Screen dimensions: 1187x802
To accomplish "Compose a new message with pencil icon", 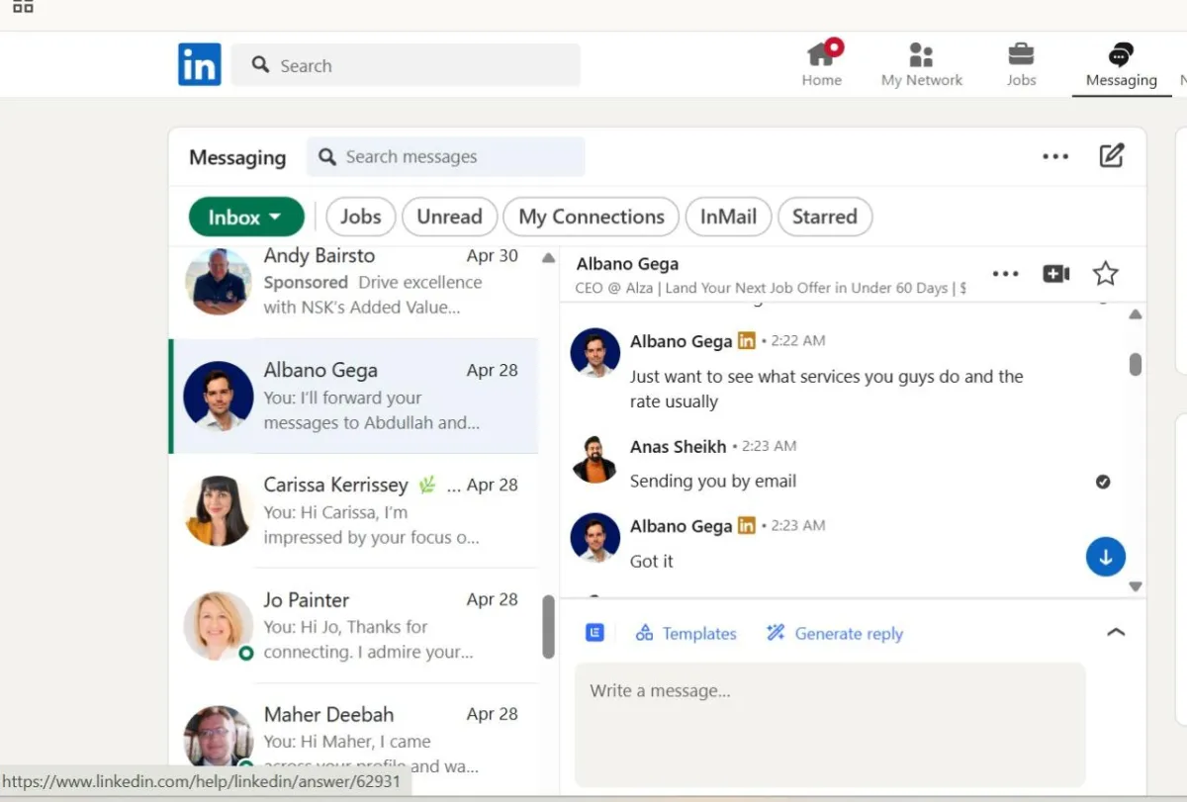I will click(x=1112, y=155).
